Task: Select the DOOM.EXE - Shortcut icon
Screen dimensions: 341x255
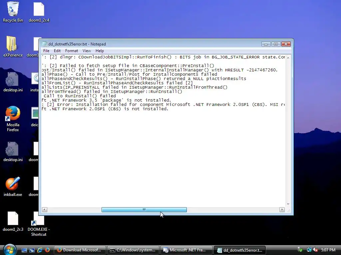Action: coord(39,224)
